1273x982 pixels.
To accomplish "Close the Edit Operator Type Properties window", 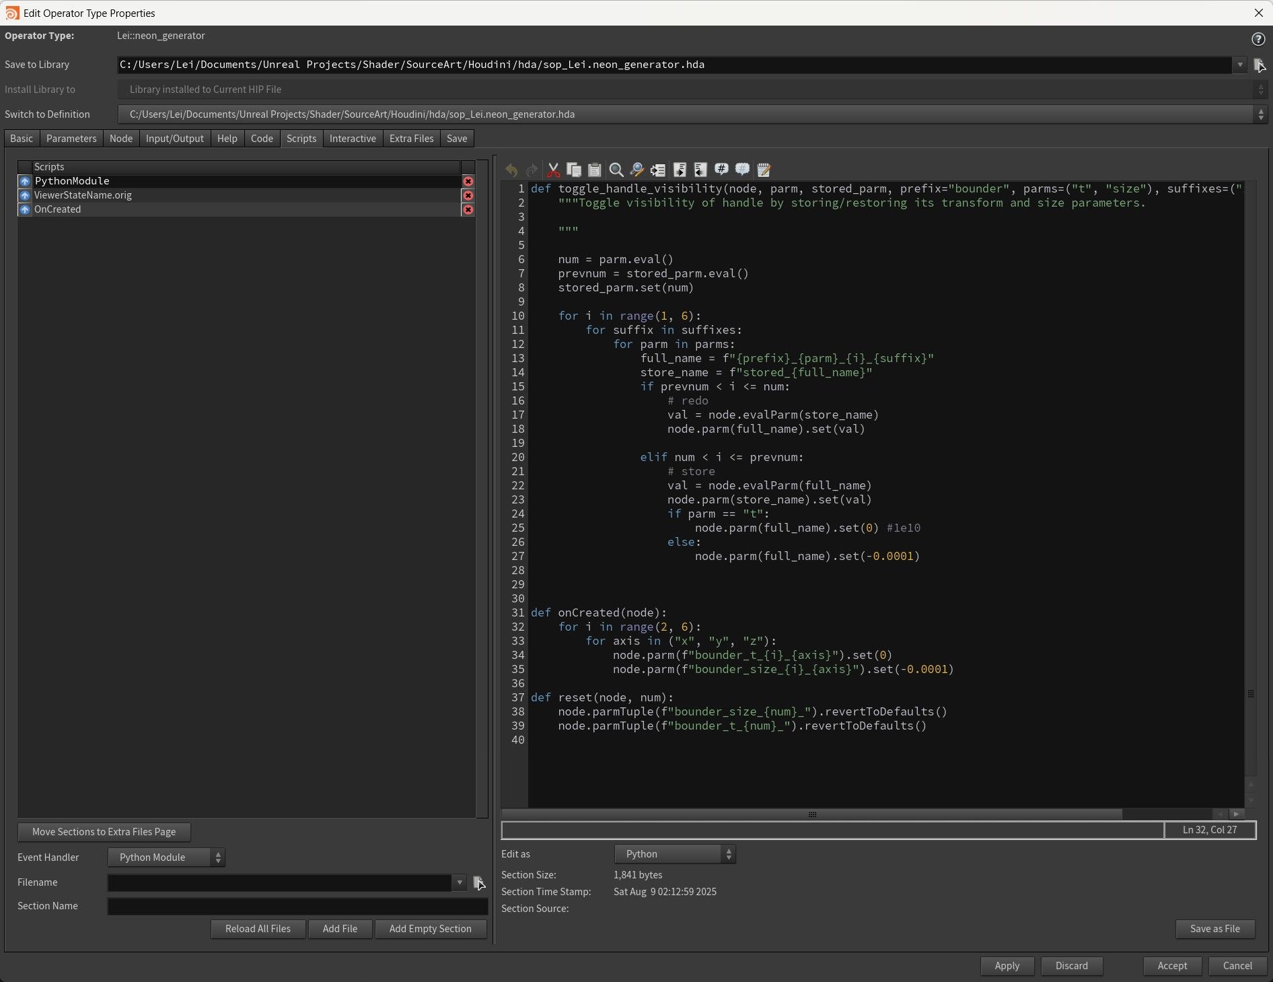I will [1259, 13].
